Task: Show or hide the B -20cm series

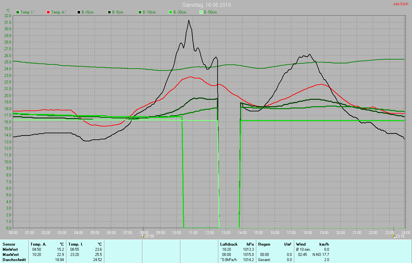Action: [171, 12]
